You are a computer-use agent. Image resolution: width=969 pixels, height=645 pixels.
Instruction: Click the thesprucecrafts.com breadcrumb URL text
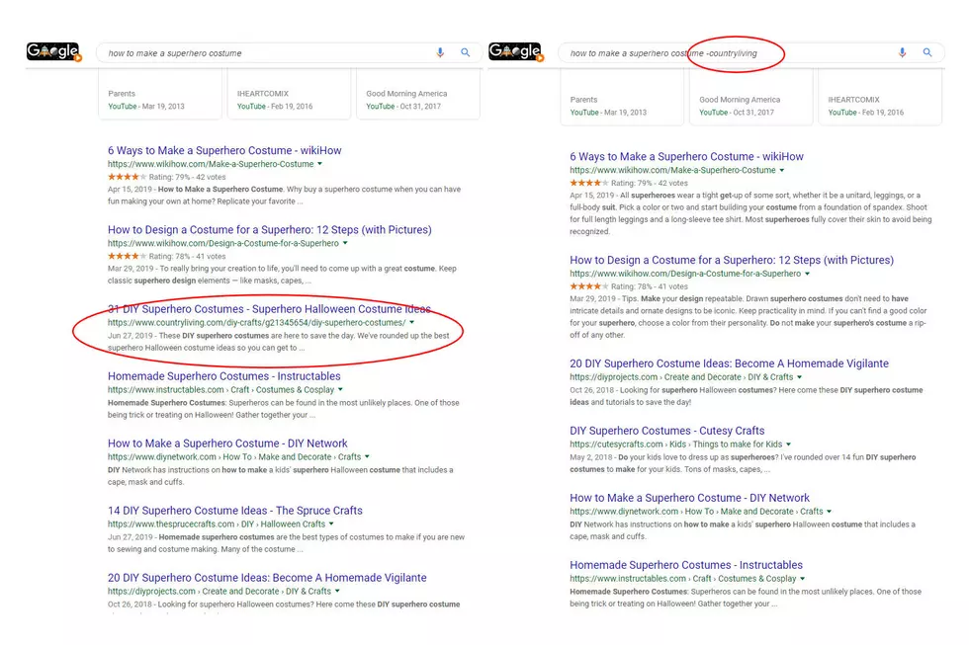(217, 524)
